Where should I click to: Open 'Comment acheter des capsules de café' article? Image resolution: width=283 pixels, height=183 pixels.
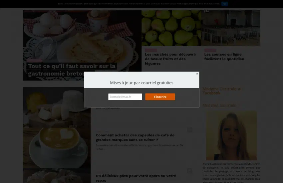click(135, 137)
